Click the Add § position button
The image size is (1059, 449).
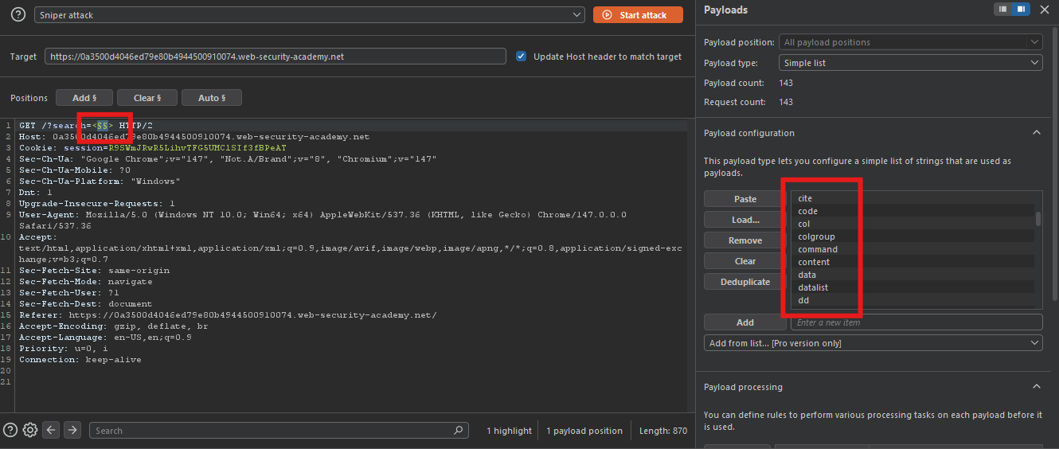pyautogui.click(x=84, y=98)
